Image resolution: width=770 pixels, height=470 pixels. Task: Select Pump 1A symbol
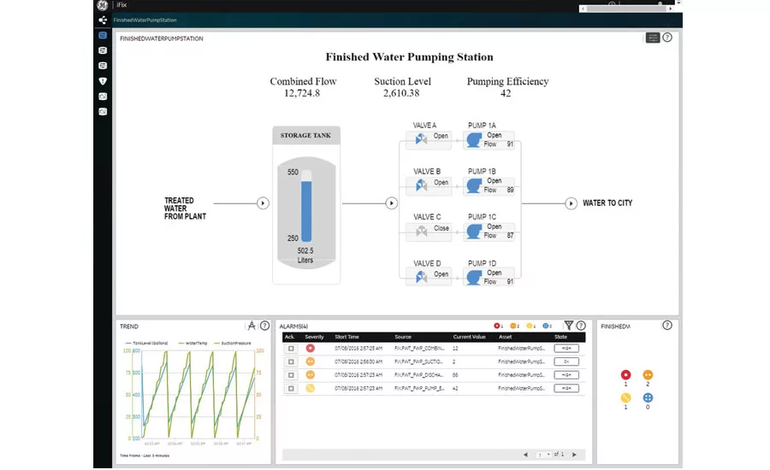pyautogui.click(x=474, y=140)
